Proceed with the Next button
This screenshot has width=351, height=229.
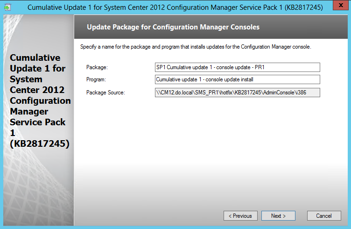click(x=278, y=215)
